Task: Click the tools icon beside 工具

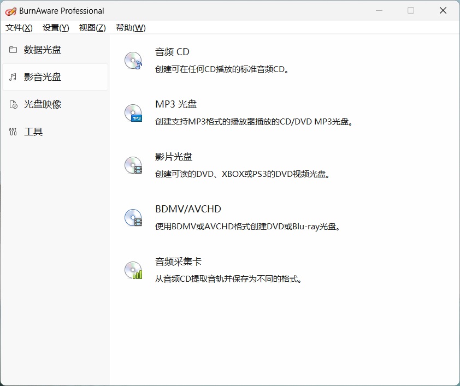Action: (x=13, y=132)
